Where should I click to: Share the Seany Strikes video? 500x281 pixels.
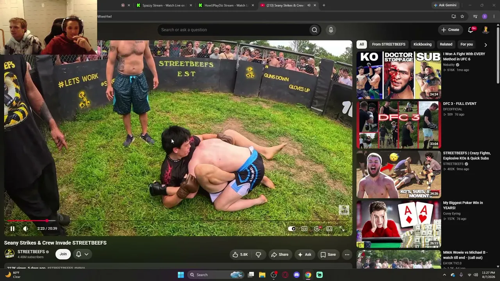coord(280,254)
